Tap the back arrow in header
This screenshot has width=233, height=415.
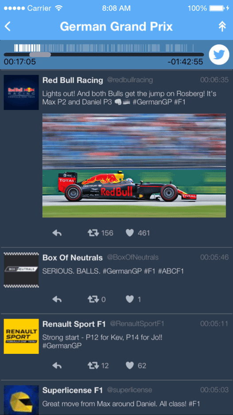pyautogui.click(x=8, y=27)
